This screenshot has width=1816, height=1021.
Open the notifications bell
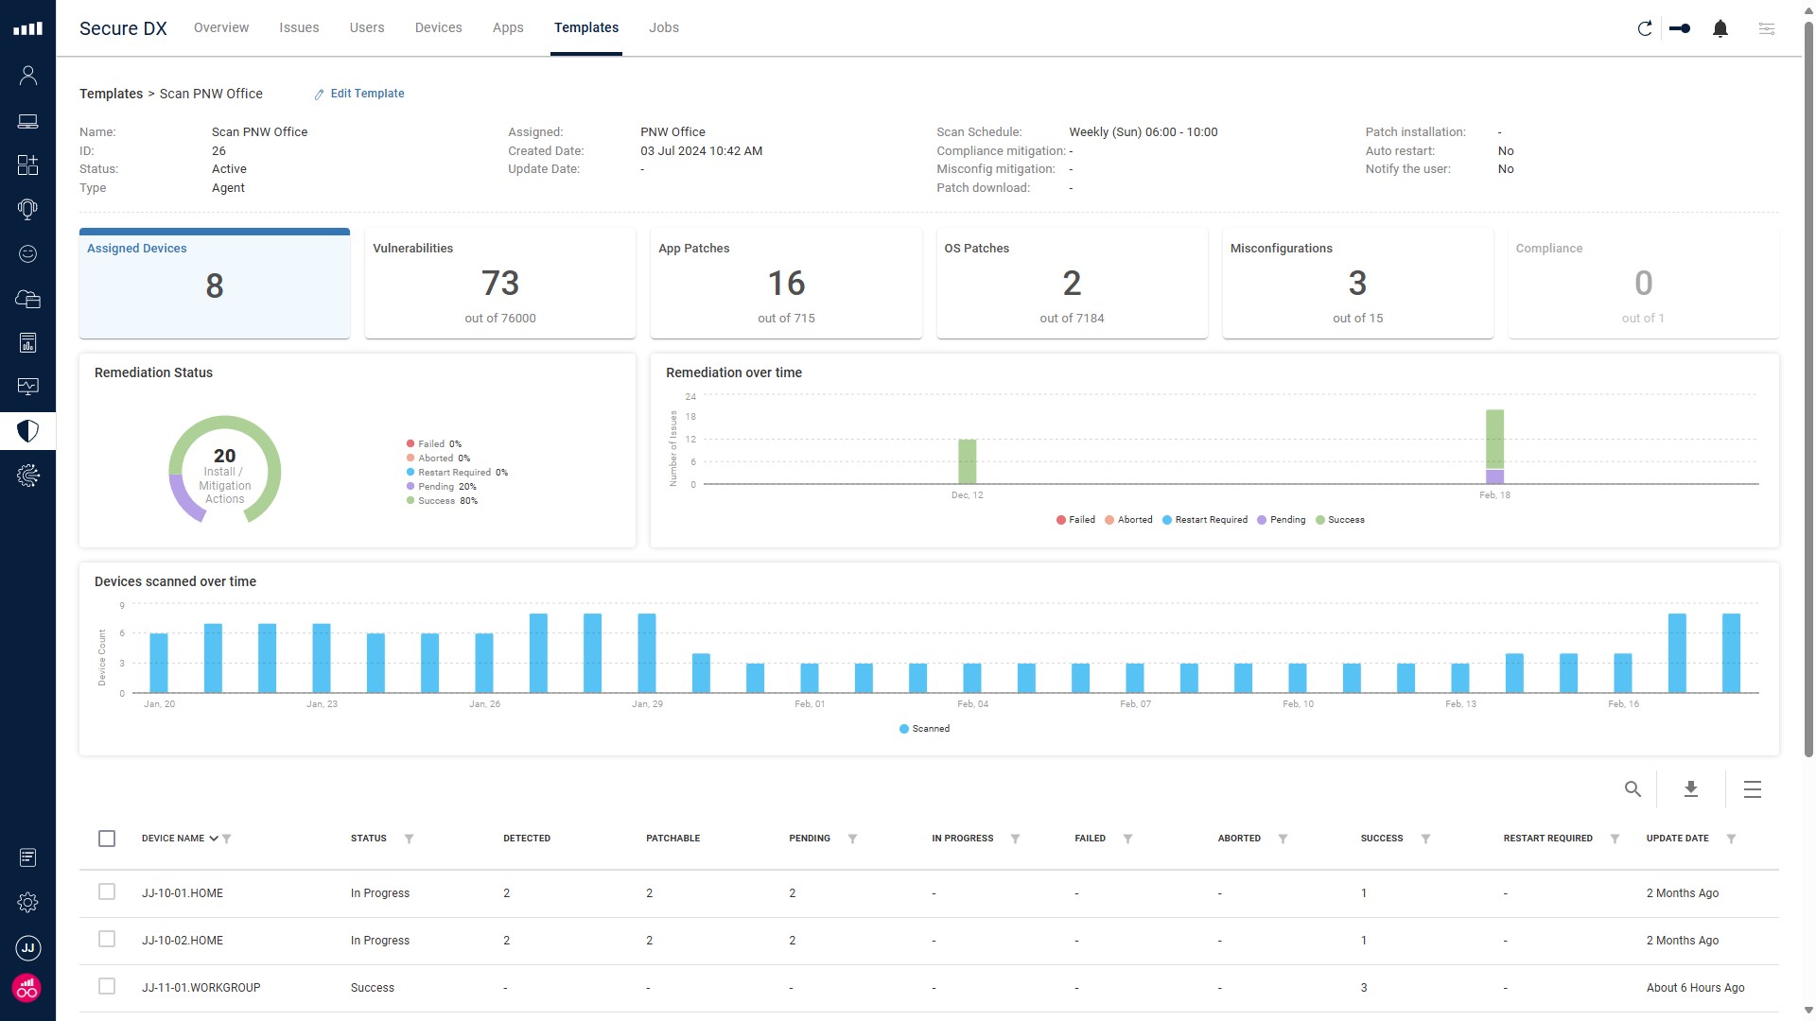click(x=1720, y=28)
